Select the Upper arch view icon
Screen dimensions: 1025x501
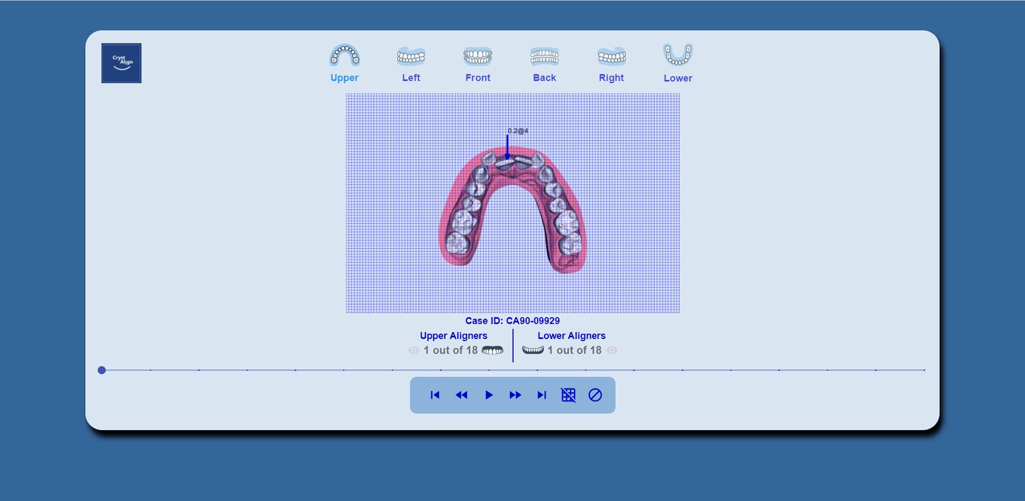tap(345, 56)
